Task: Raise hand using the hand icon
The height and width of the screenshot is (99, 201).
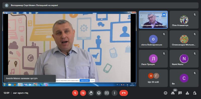Action: pyautogui.click(x=91, y=93)
